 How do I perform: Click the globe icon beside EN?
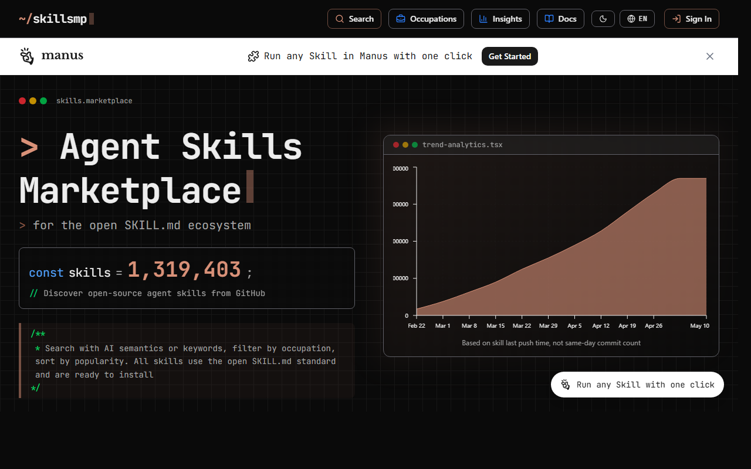coord(631,19)
